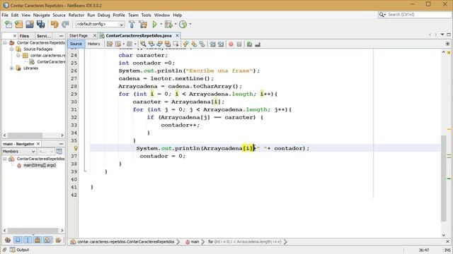Switch to the Files tab
The width and height of the screenshot is (453, 254).
point(24,36)
